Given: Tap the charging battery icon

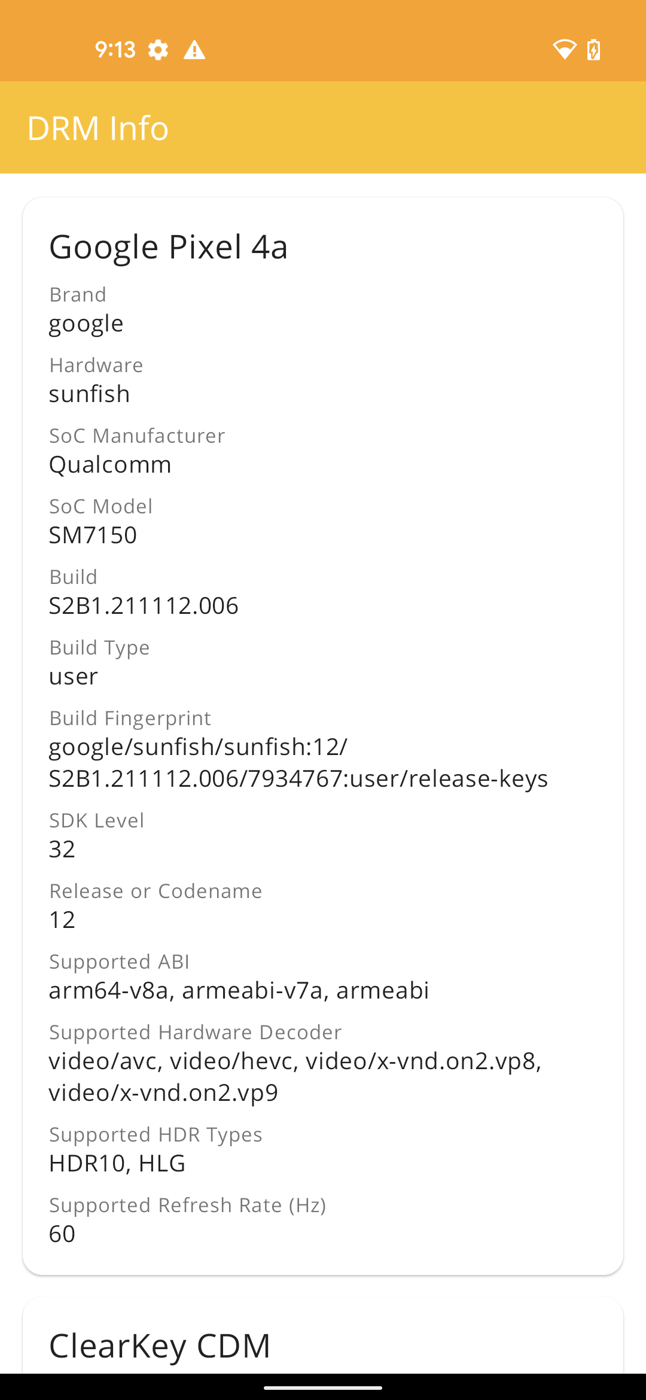Looking at the screenshot, I should 592,50.
